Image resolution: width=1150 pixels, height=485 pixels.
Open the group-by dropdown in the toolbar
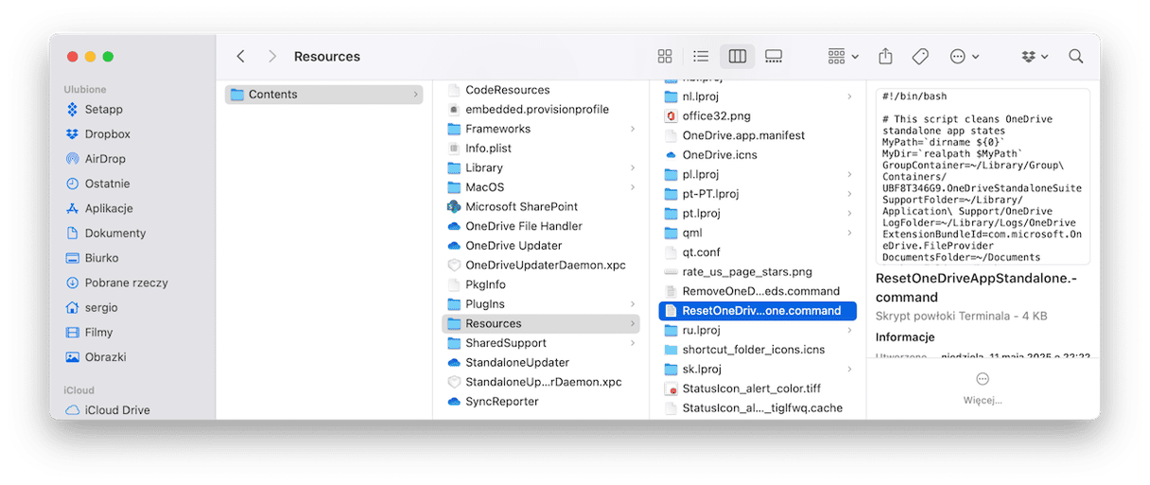coord(843,57)
